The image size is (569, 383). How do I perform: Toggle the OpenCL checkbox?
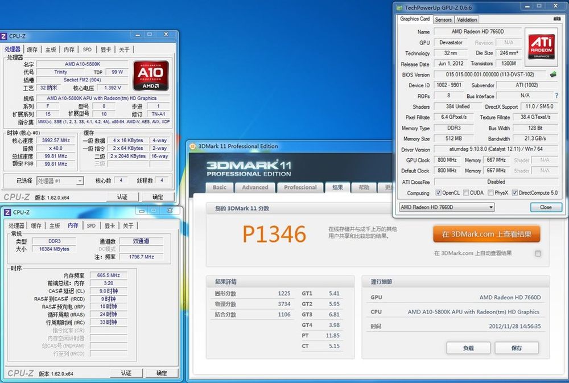(x=438, y=193)
